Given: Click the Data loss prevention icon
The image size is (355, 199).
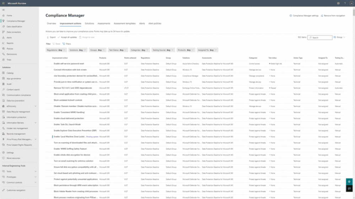Looking at the screenshot, I should pyautogui.click(x=4, y=101).
